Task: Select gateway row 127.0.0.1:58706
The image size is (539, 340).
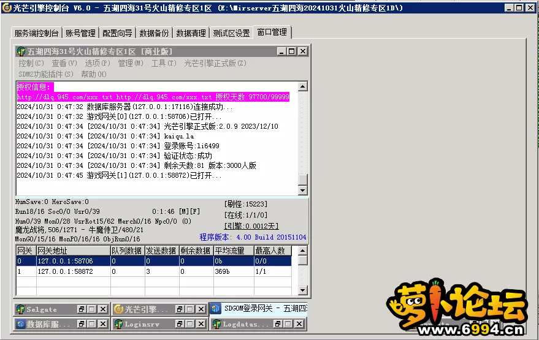Action: pos(154,261)
